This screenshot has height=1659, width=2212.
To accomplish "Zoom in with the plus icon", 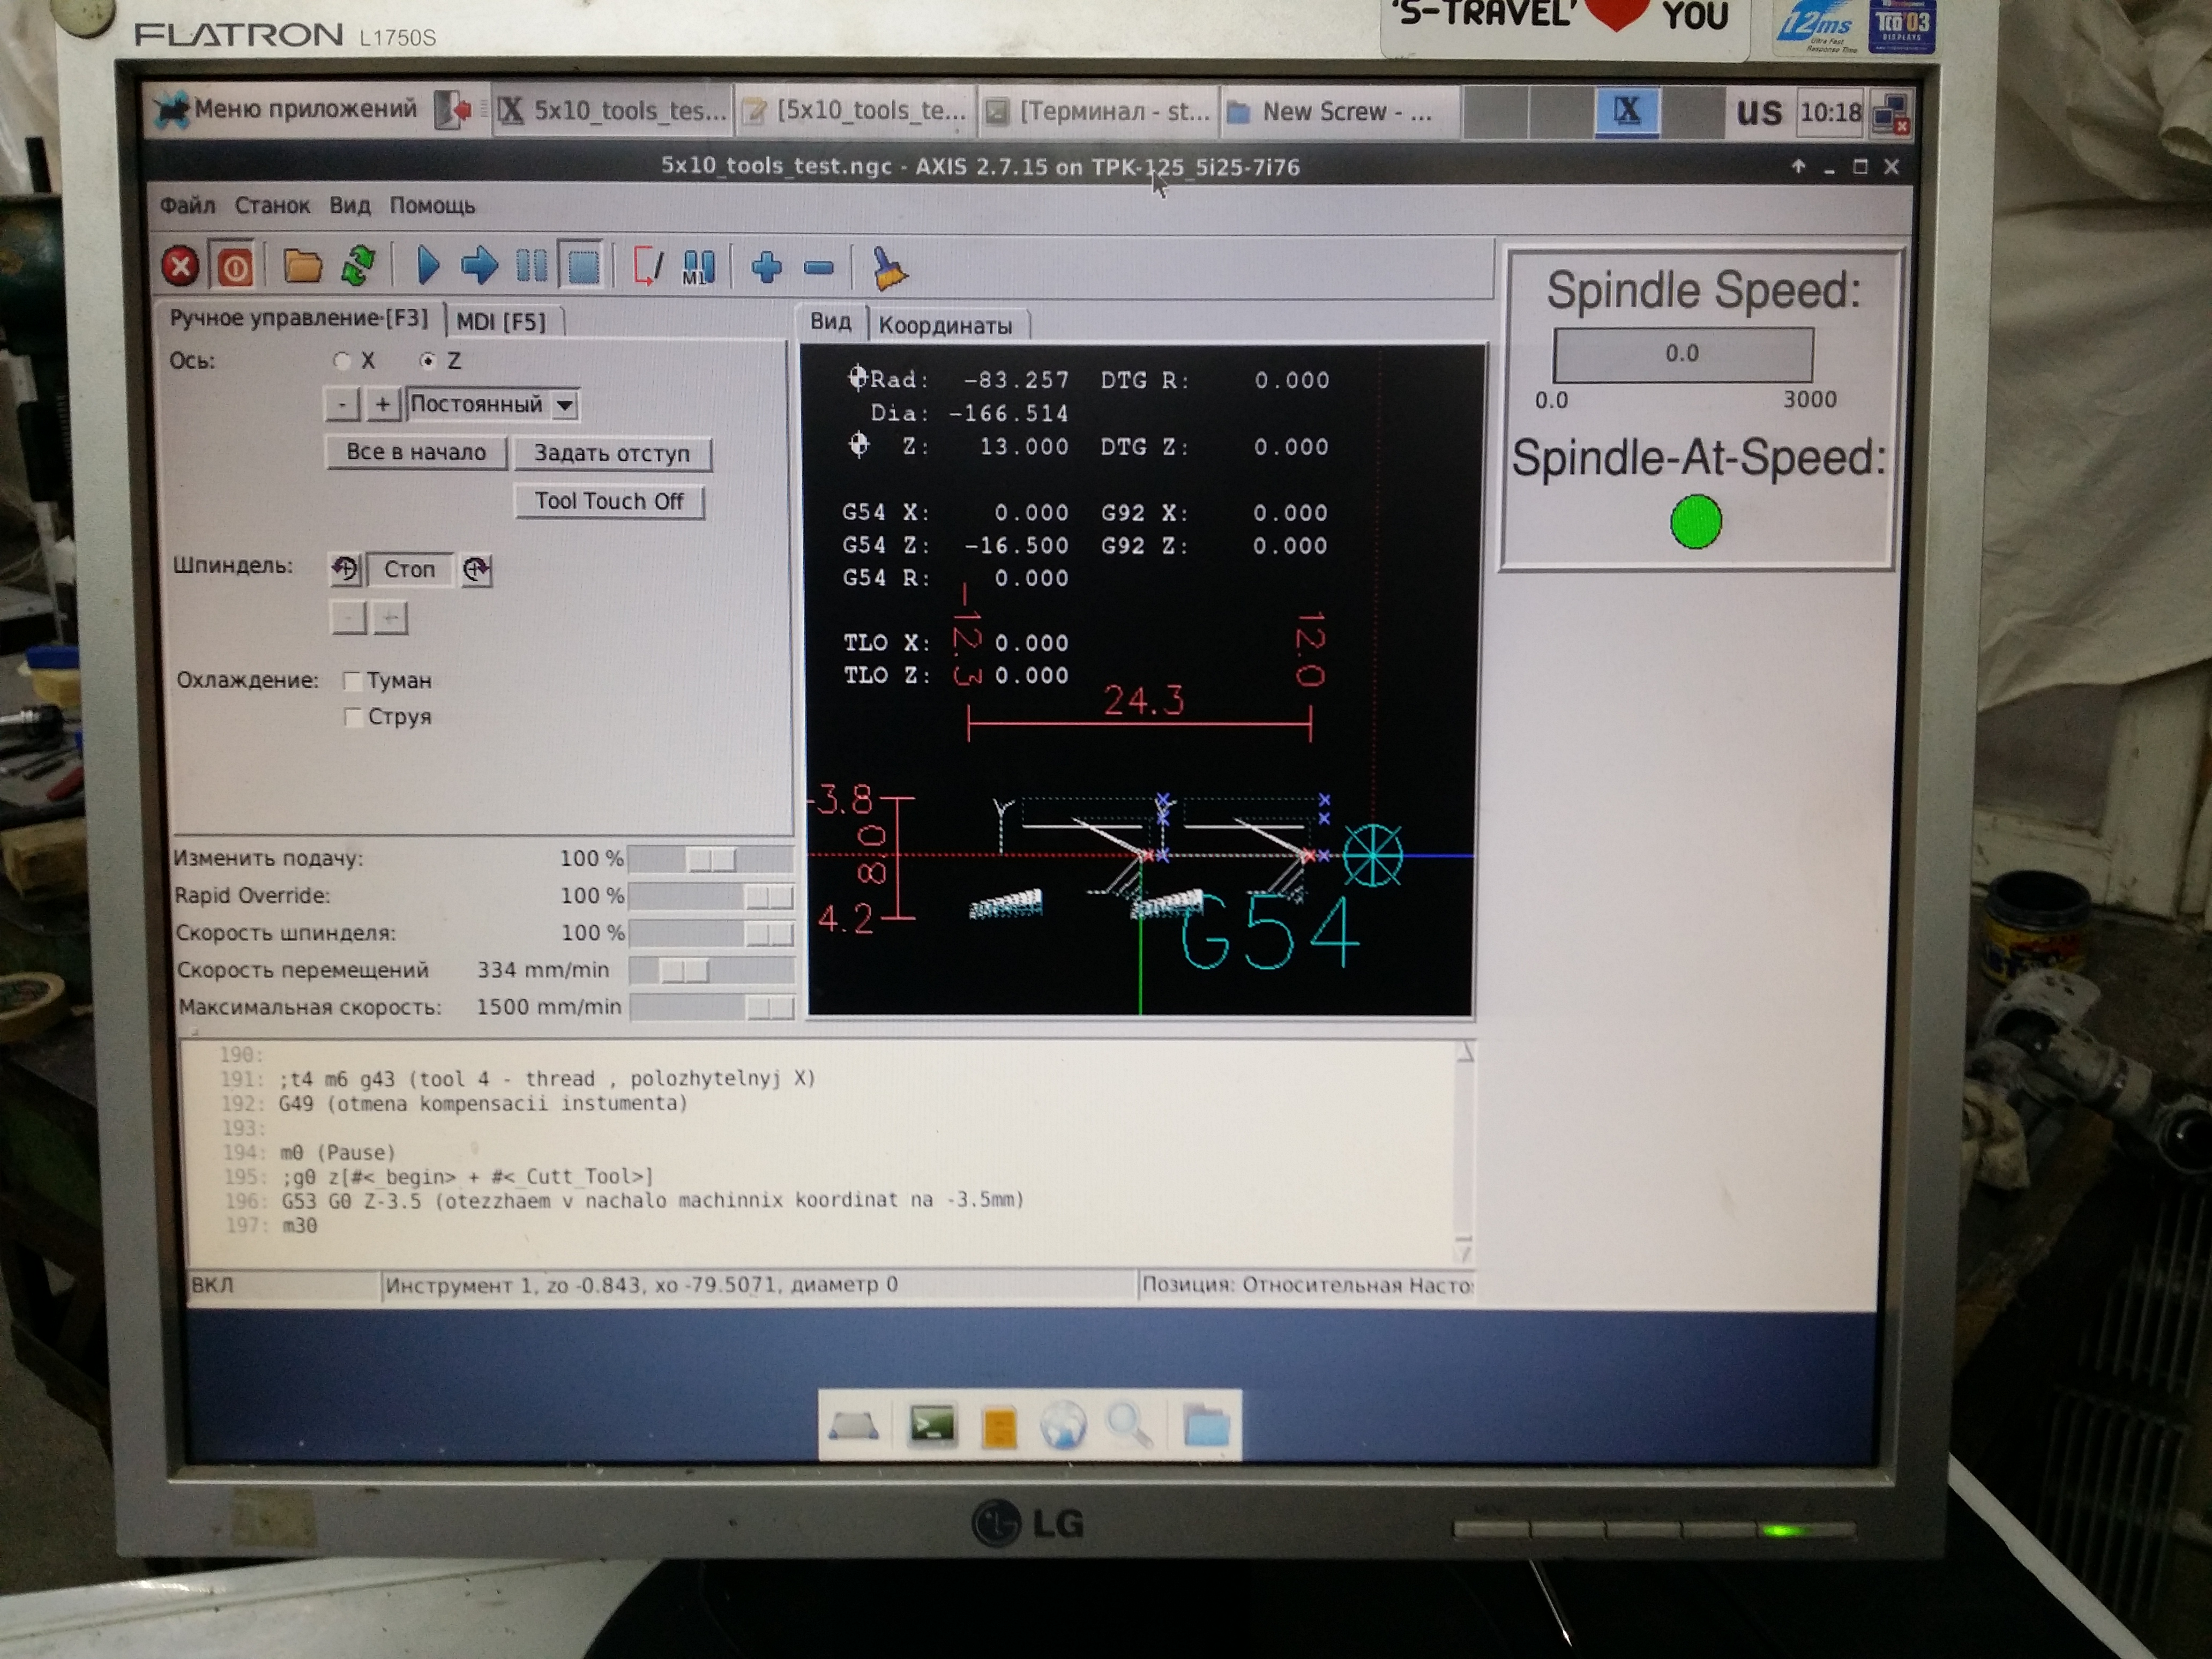I will tap(766, 267).
